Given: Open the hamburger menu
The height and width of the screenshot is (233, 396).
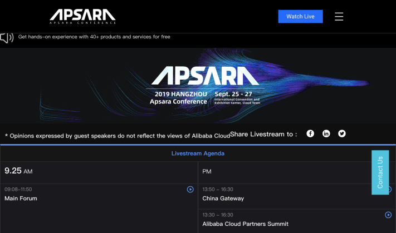Looking at the screenshot, I should click(x=339, y=17).
